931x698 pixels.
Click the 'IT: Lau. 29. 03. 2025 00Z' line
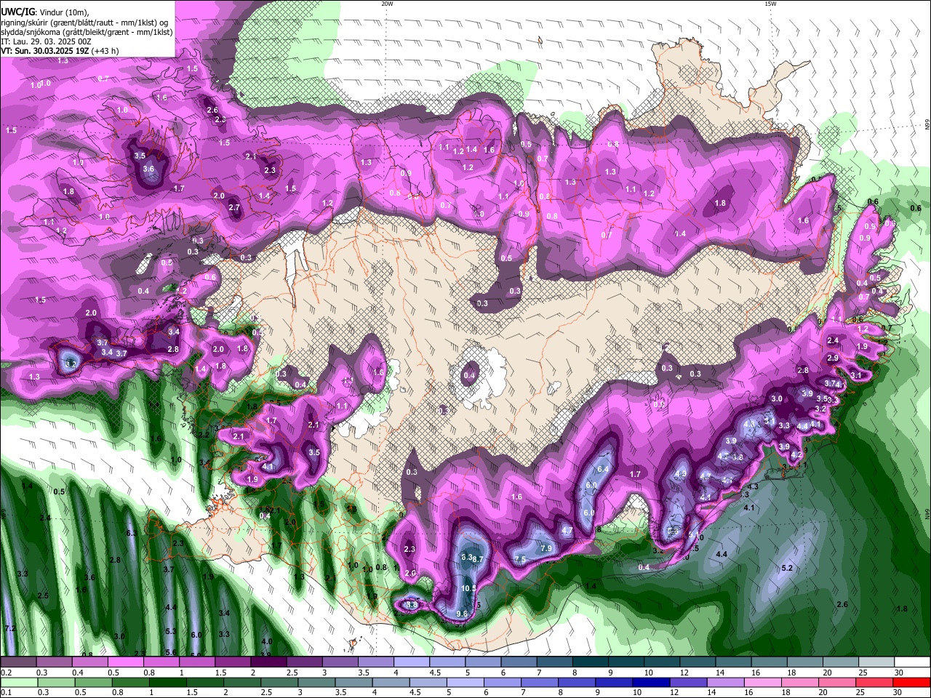[x=45, y=42]
